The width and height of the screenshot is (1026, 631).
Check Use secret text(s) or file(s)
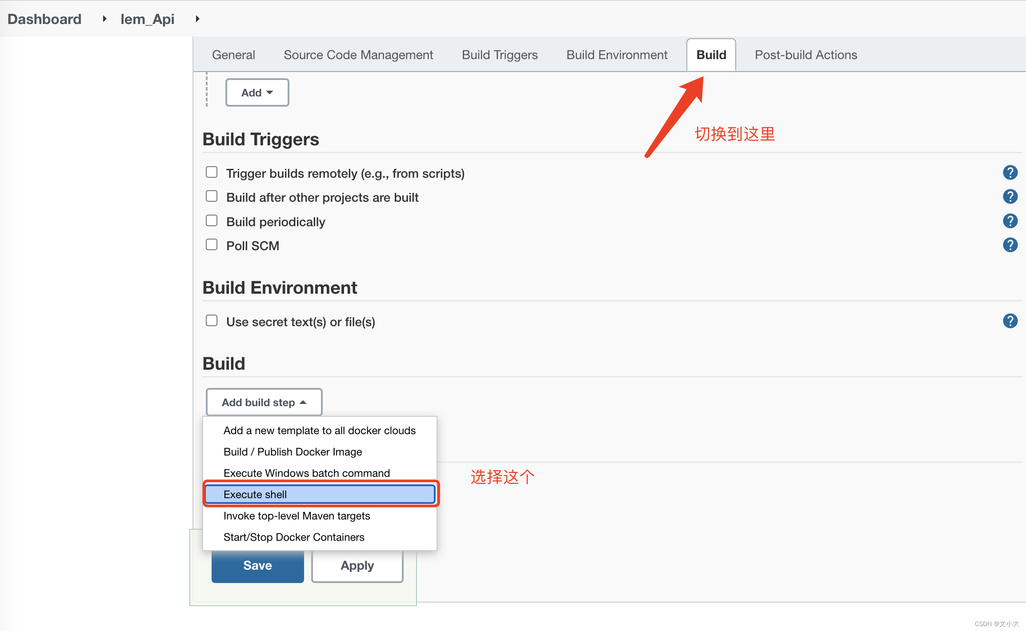(x=212, y=320)
